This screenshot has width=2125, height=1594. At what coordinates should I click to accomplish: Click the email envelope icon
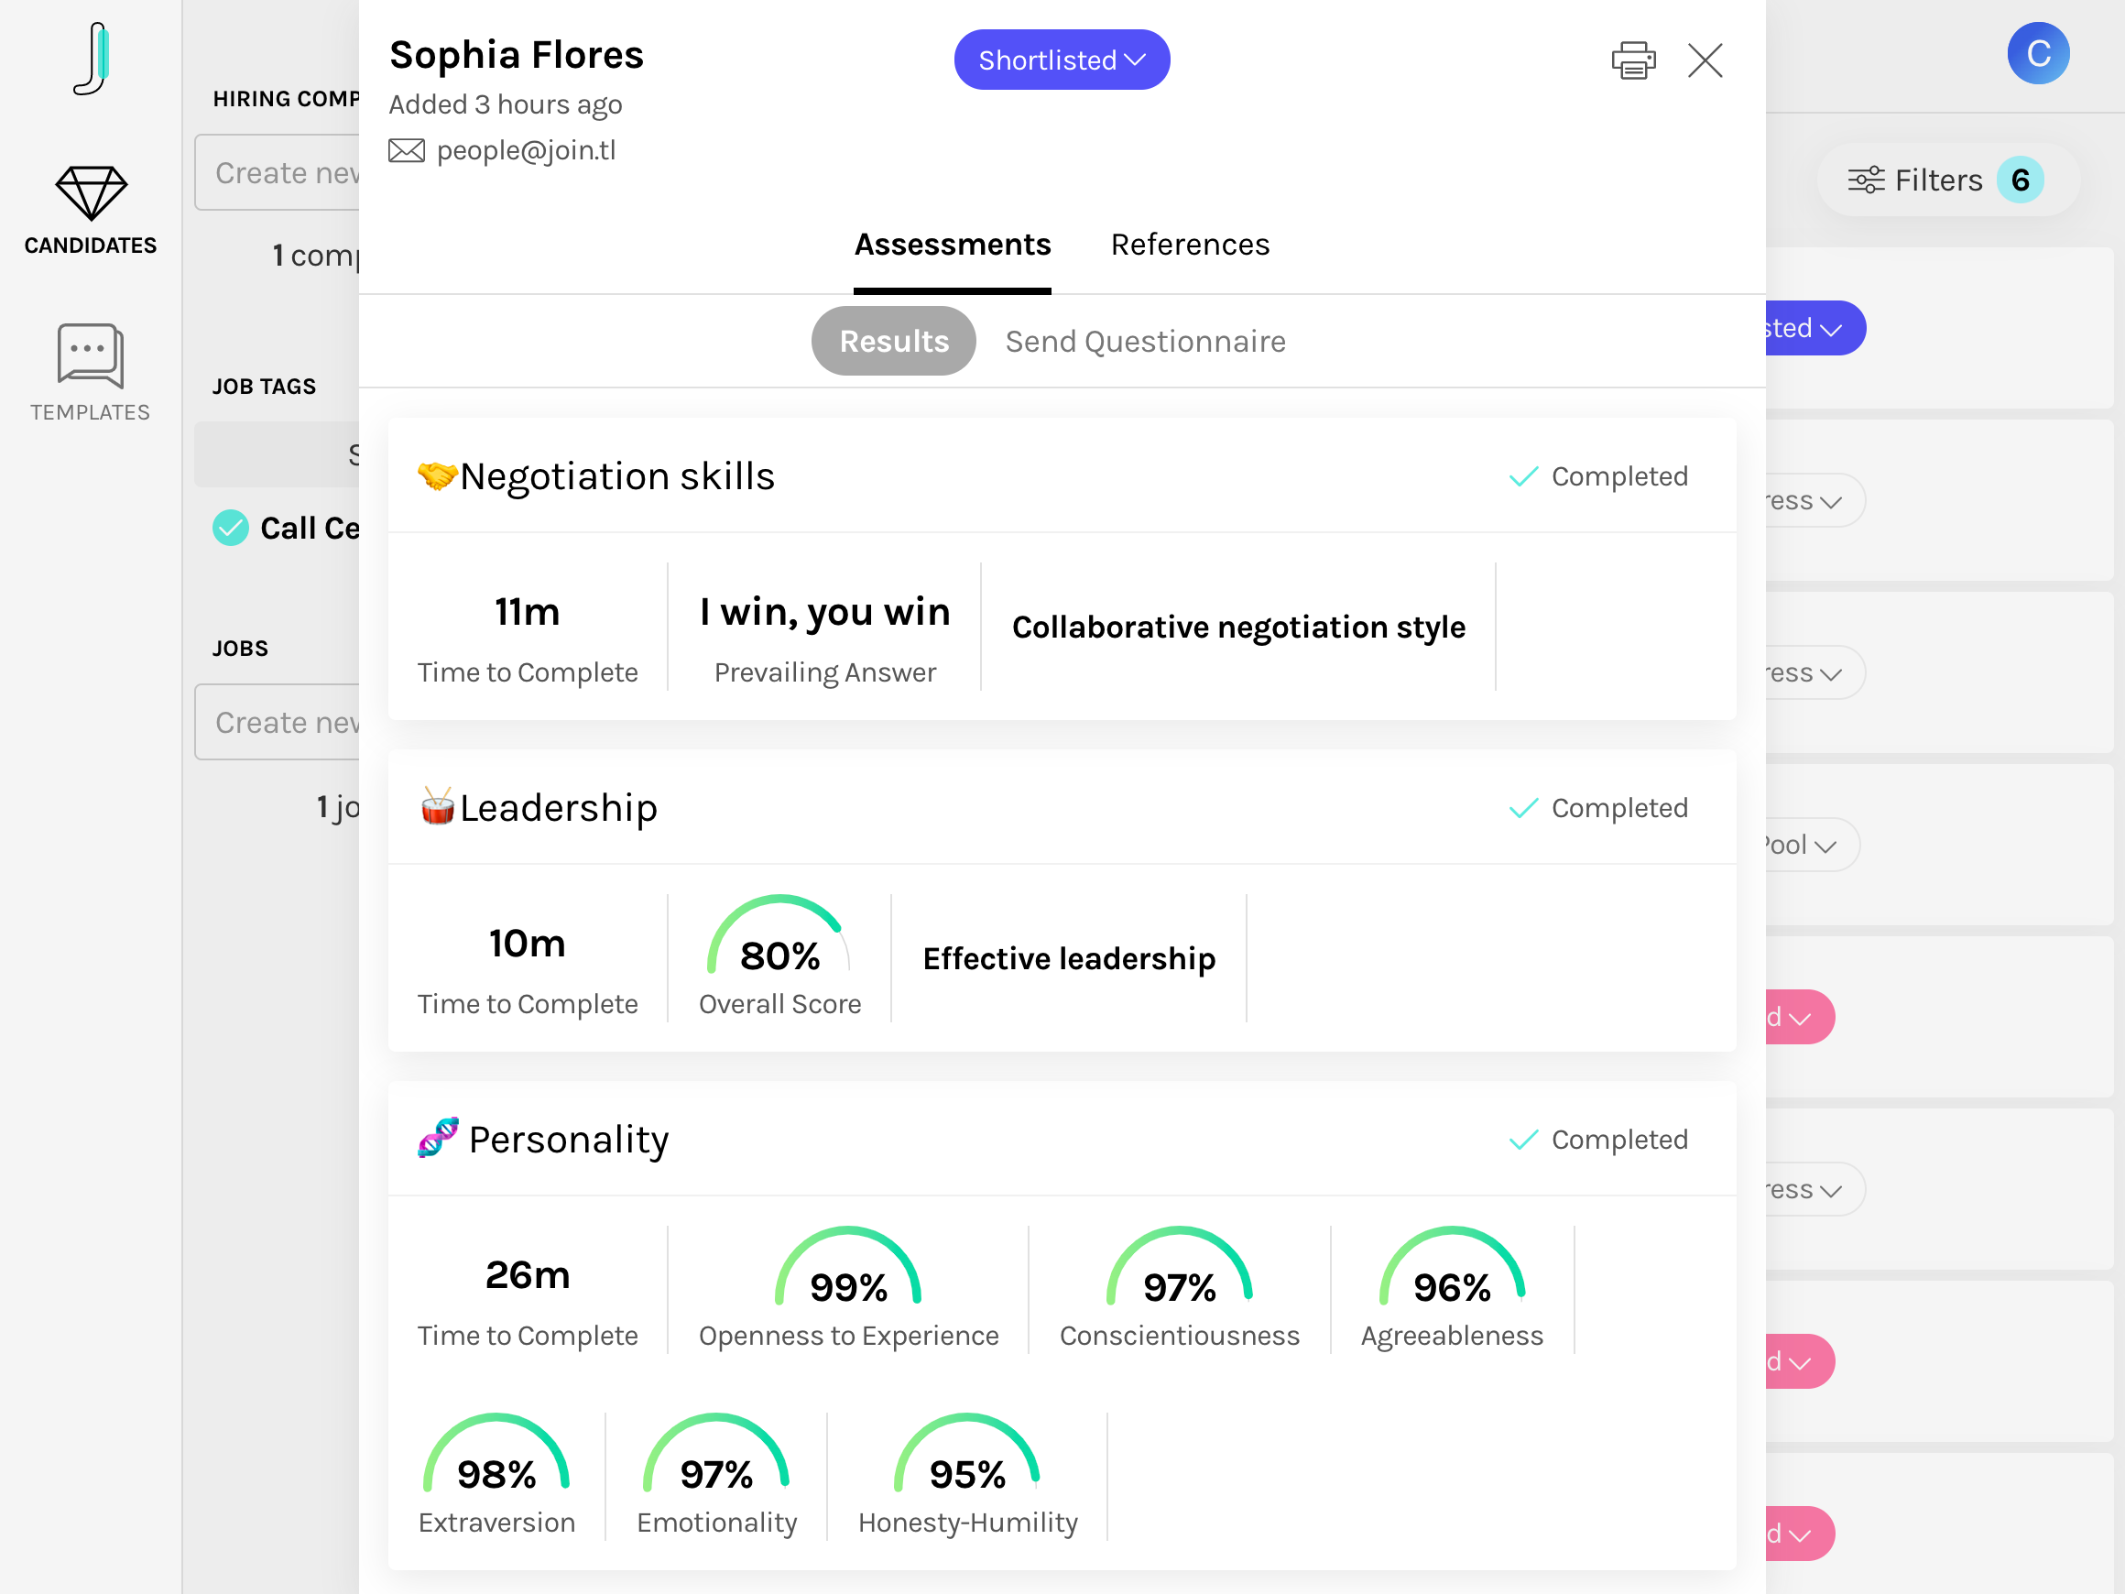407,151
